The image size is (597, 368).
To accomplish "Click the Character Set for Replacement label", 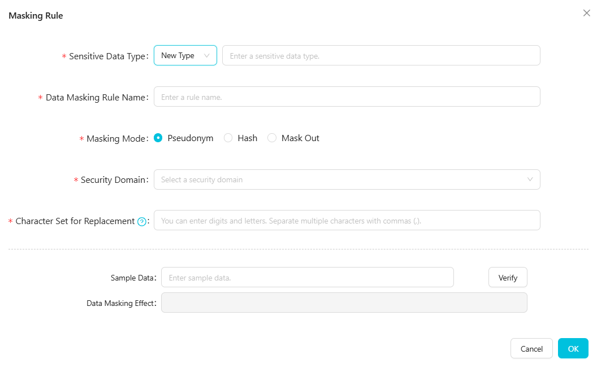I will click(75, 221).
